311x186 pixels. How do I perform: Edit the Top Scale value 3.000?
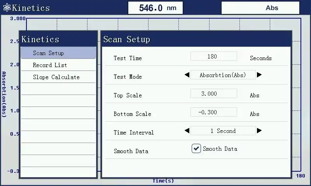pyautogui.click(x=213, y=94)
